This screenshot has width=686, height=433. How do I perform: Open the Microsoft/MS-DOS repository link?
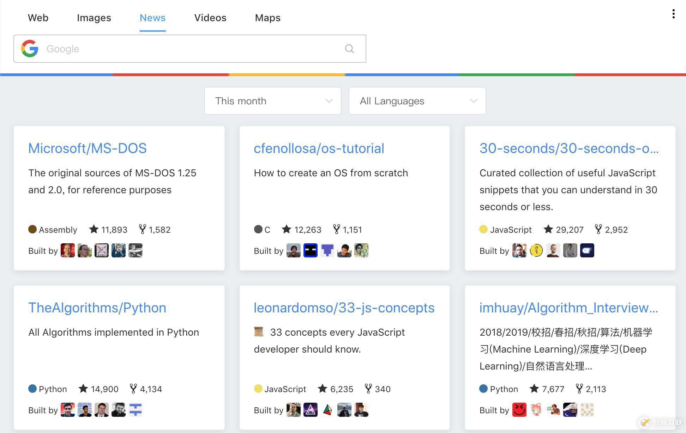(x=88, y=148)
